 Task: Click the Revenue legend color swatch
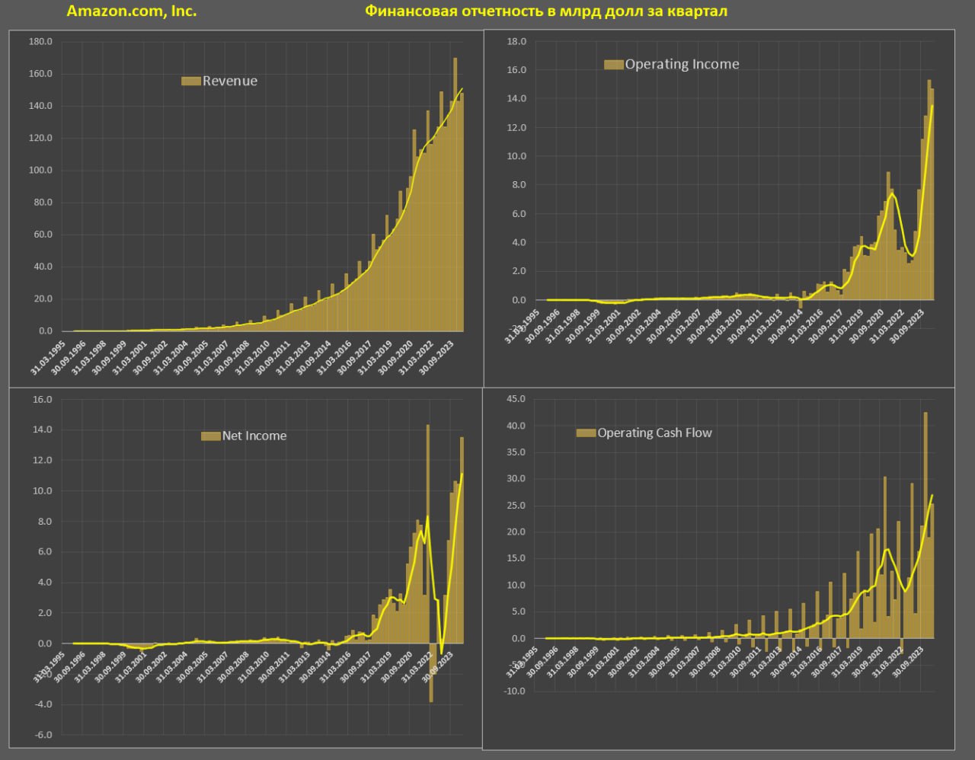[x=190, y=81]
